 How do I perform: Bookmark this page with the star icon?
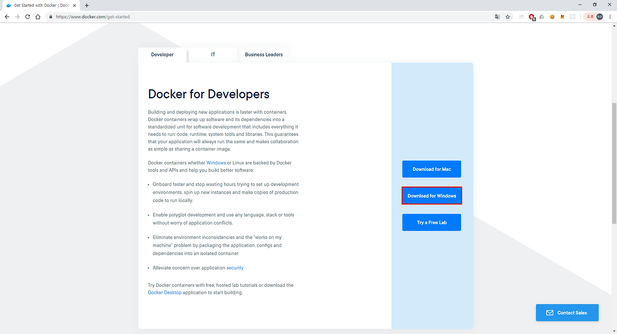[508, 16]
